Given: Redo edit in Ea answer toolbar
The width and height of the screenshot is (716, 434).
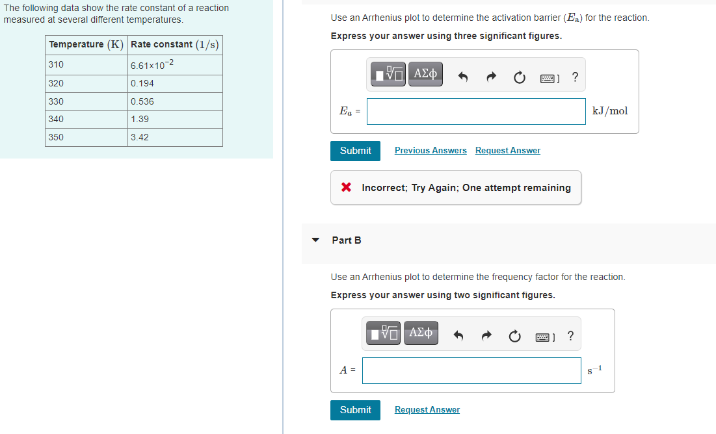Looking at the screenshot, I should tap(492, 77).
